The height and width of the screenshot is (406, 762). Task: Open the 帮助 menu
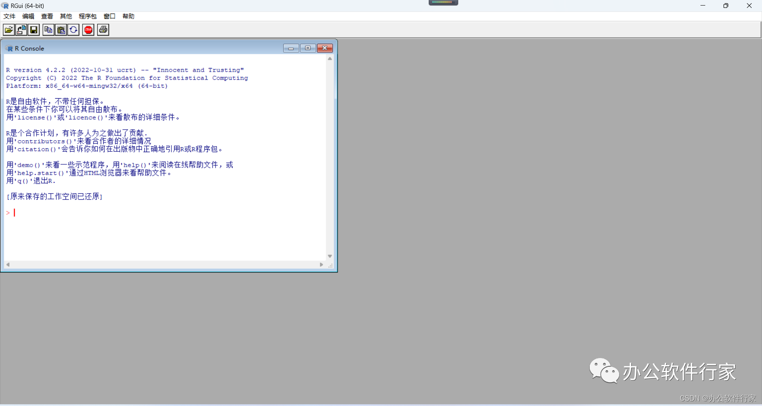(x=128, y=16)
